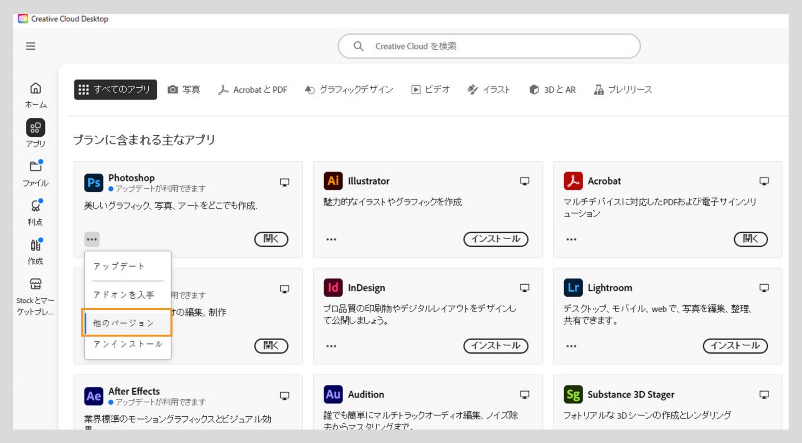Click the Acrobat app icon

(573, 181)
